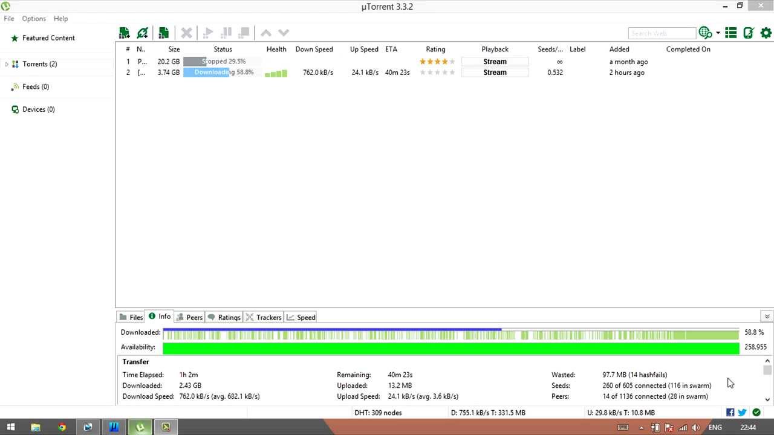Click the green network status checkmark
The width and height of the screenshot is (774, 435).
point(756,413)
